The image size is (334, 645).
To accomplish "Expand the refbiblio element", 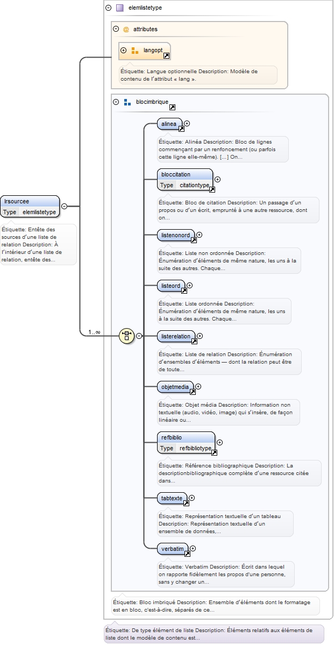I will [x=219, y=443].
